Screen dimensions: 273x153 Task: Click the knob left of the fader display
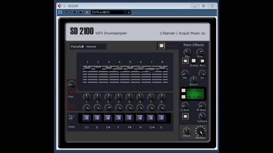point(72,84)
